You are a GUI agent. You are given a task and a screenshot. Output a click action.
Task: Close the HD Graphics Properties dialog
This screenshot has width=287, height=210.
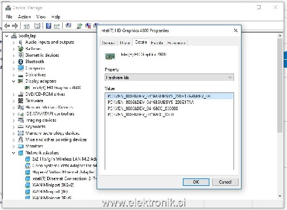[236, 30]
